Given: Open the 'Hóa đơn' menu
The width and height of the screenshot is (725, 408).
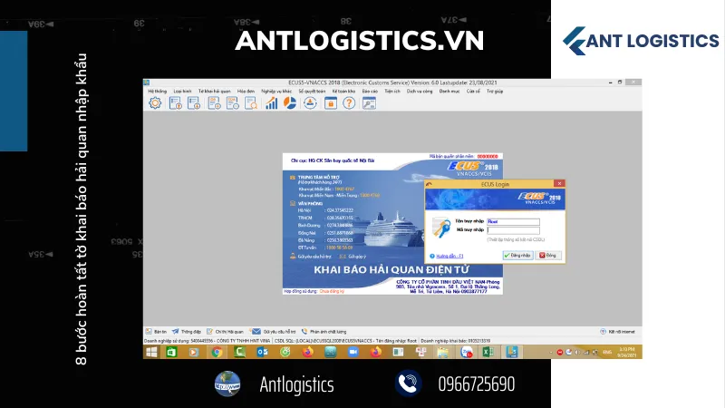Looking at the screenshot, I should (245, 91).
